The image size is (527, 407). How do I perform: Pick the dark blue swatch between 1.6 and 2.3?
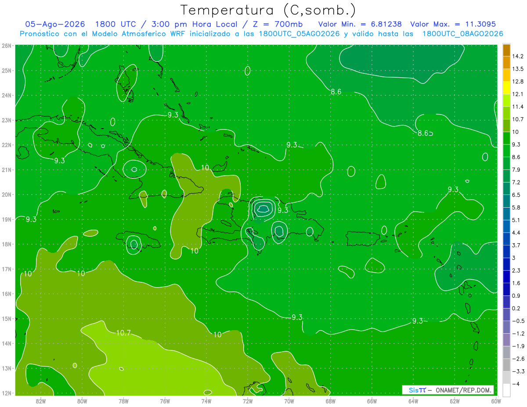(x=506, y=277)
